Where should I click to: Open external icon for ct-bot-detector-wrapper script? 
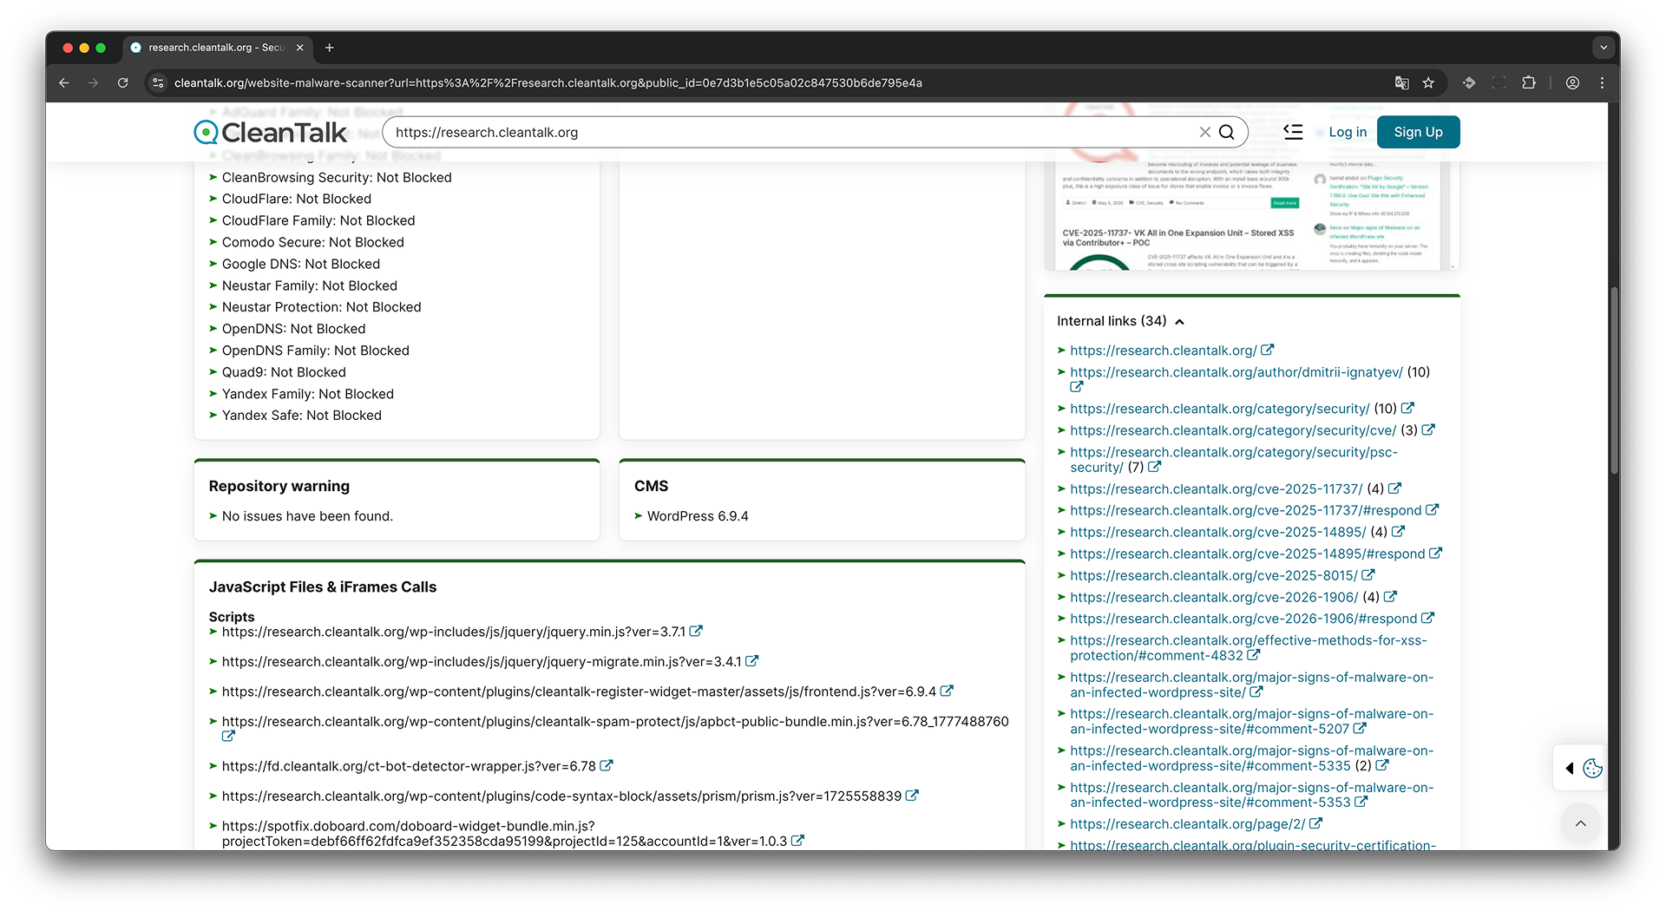point(607,766)
